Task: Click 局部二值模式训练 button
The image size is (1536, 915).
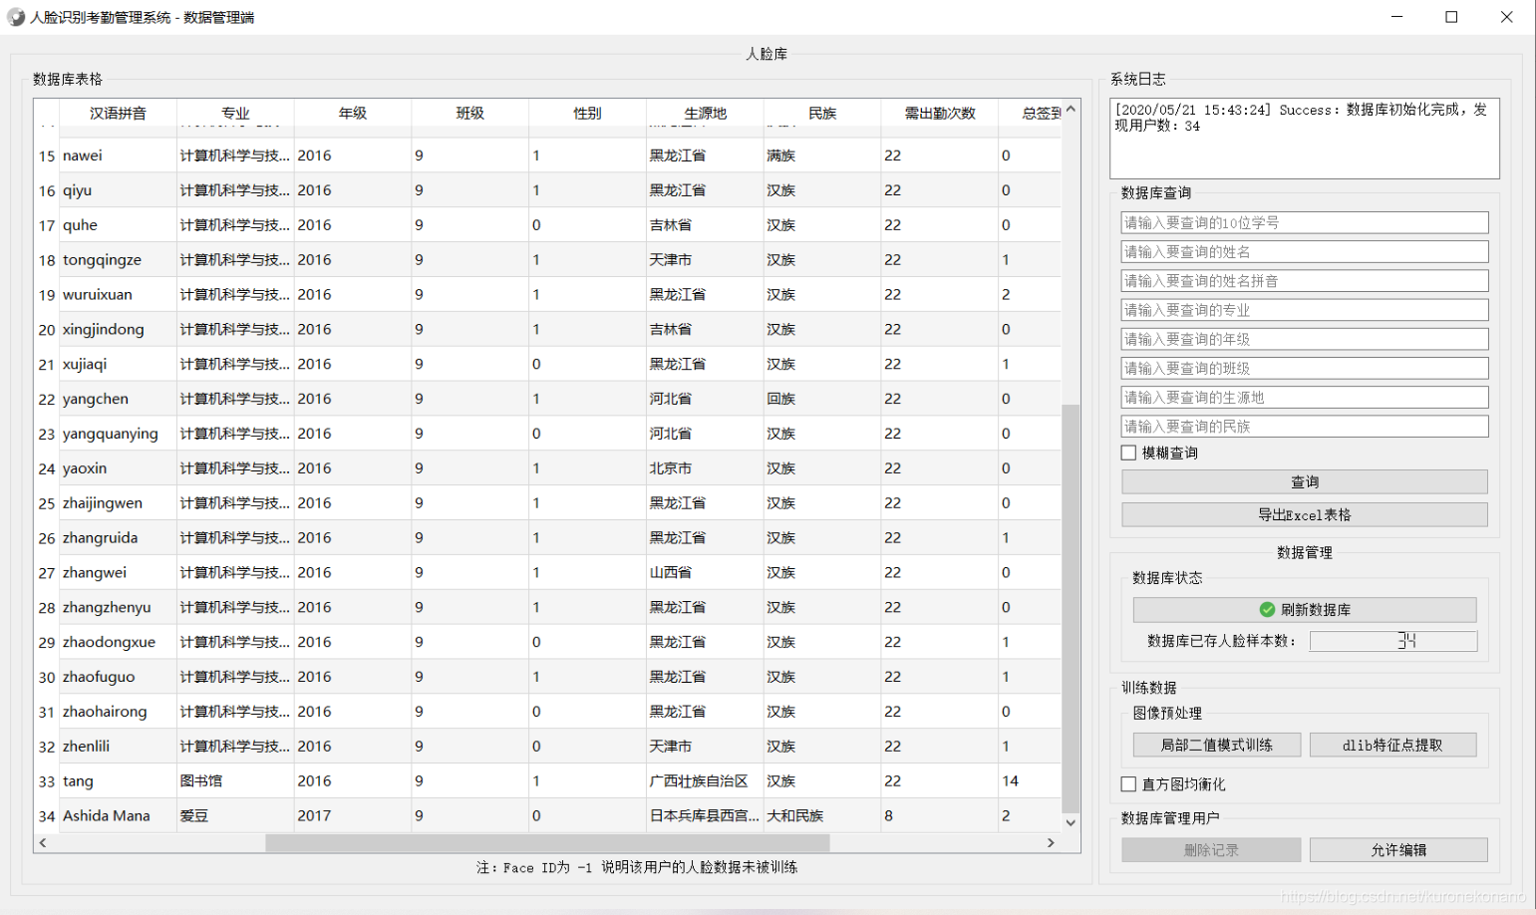Action: 1217,746
